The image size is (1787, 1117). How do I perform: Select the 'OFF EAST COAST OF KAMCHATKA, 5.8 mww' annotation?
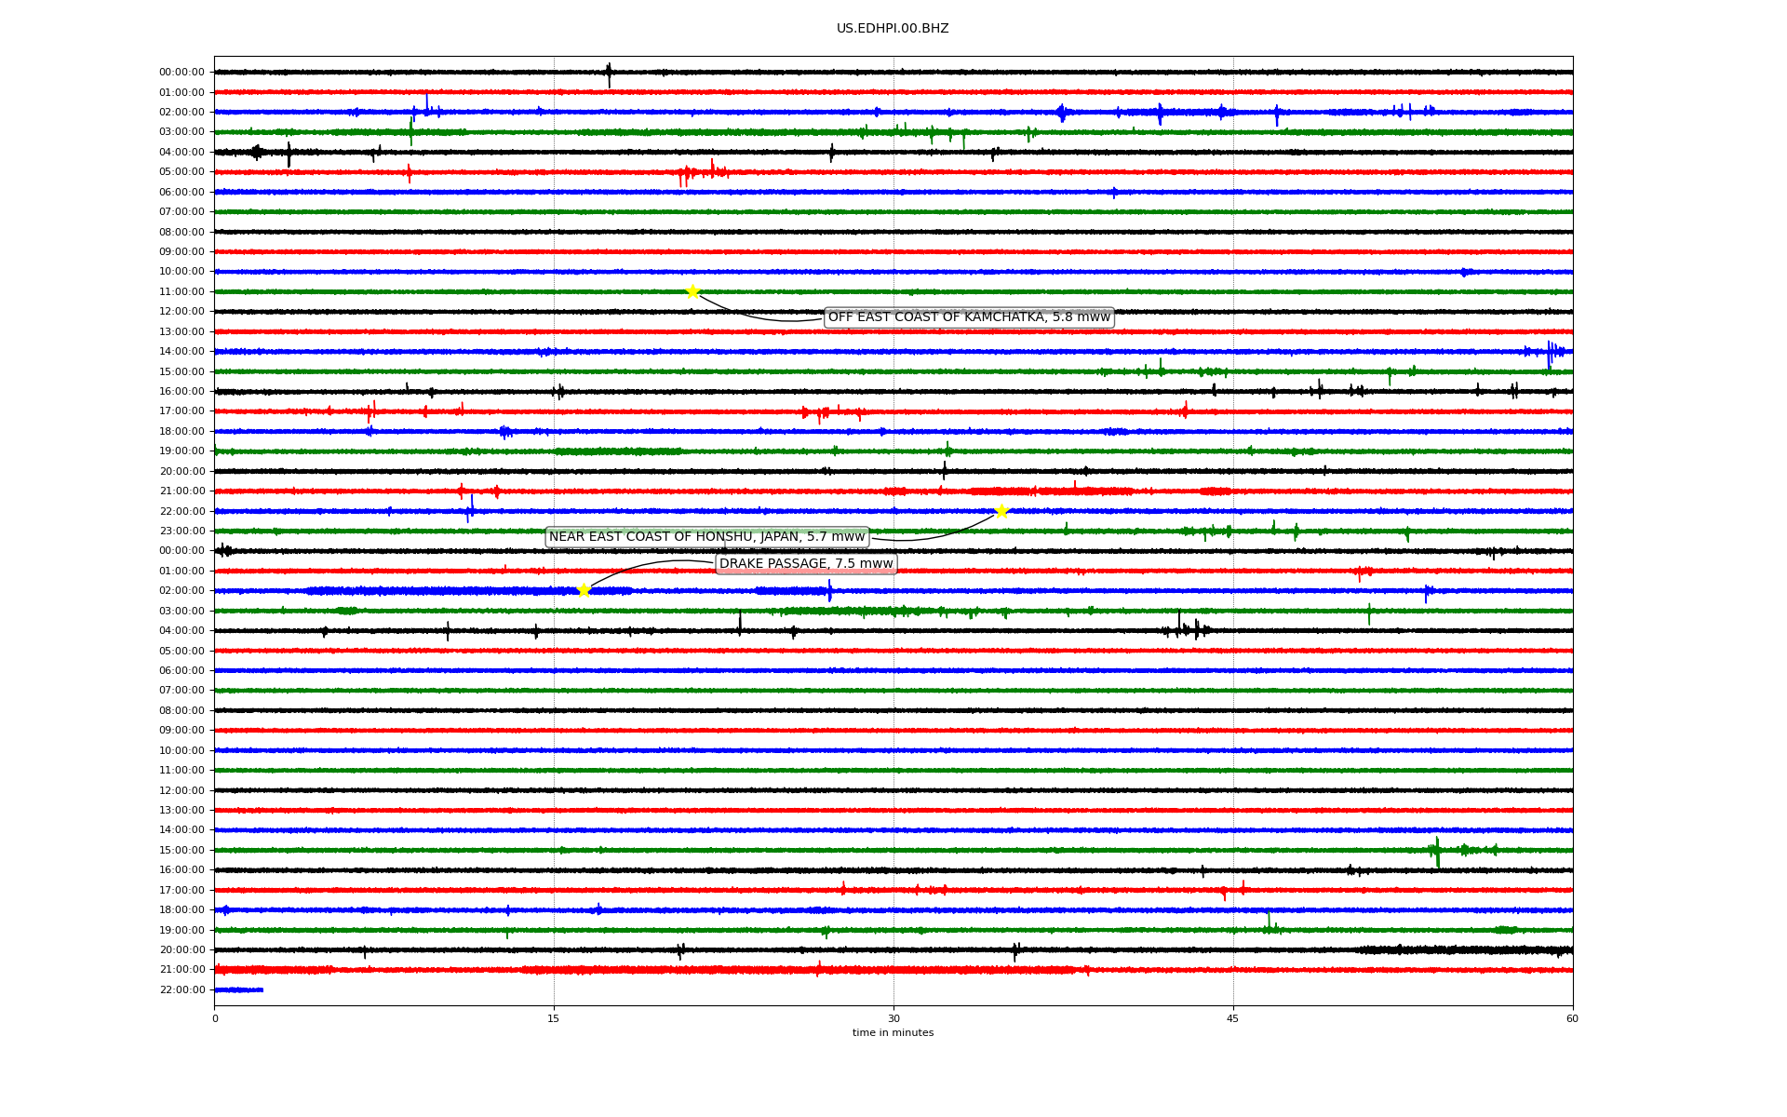point(969,317)
